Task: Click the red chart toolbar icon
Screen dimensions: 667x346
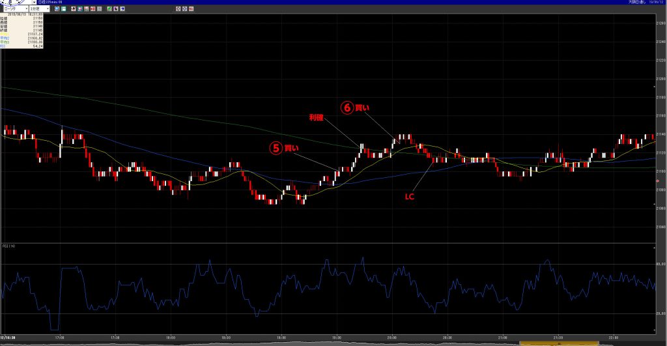Action: pyautogui.click(x=87, y=8)
